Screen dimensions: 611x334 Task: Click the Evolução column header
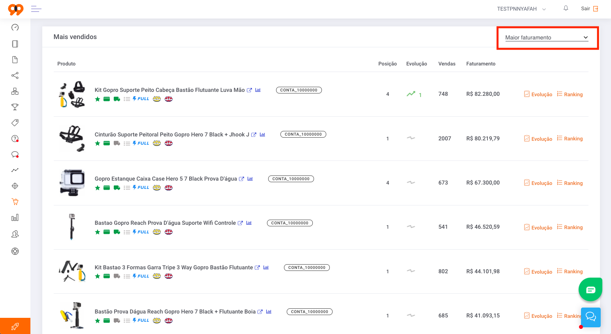pos(417,63)
